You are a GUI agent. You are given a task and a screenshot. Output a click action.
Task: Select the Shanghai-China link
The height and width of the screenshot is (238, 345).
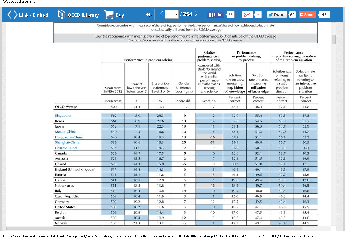[67, 142]
